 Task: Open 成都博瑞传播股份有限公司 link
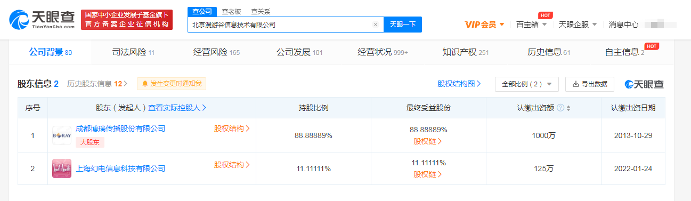click(x=120, y=128)
